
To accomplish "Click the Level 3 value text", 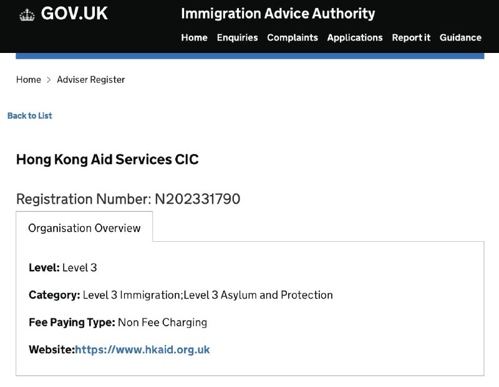I will point(80,267).
